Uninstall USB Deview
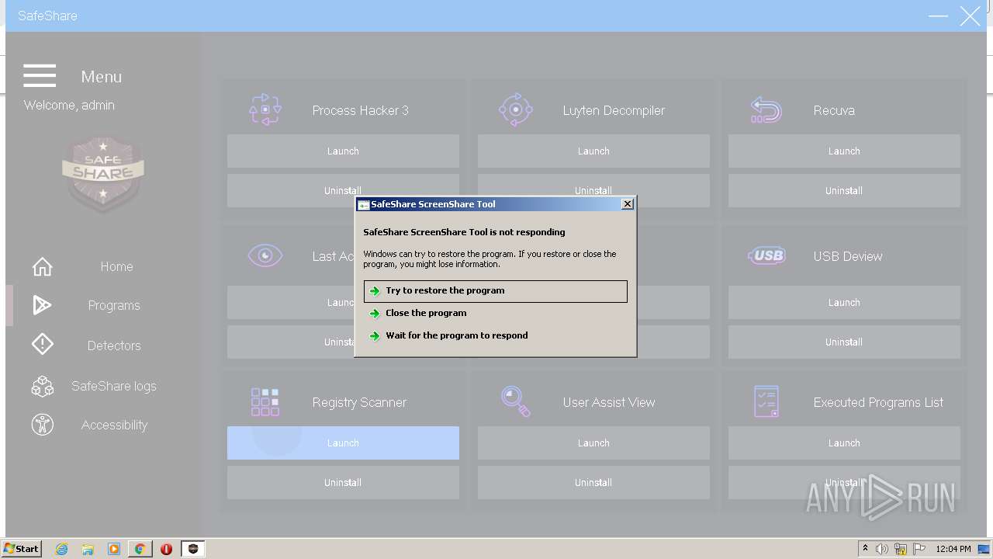The image size is (993, 559). (844, 342)
